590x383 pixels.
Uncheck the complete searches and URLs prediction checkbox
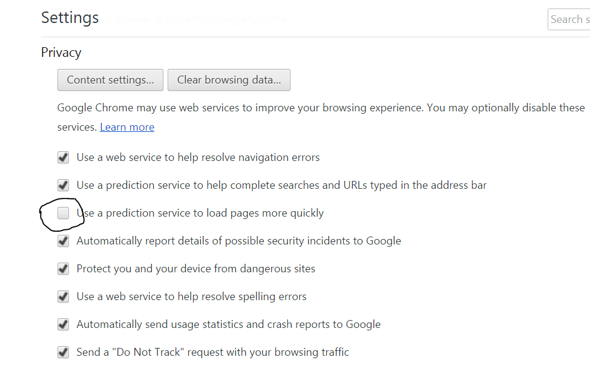[63, 185]
